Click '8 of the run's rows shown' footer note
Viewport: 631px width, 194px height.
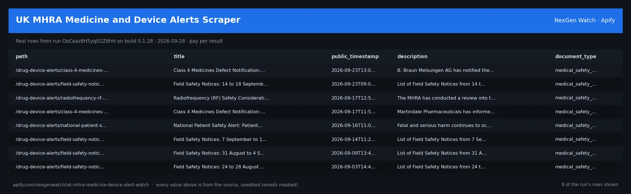click(590, 185)
